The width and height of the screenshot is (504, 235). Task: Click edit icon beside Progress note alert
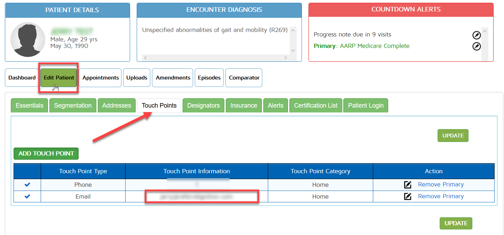(477, 35)
